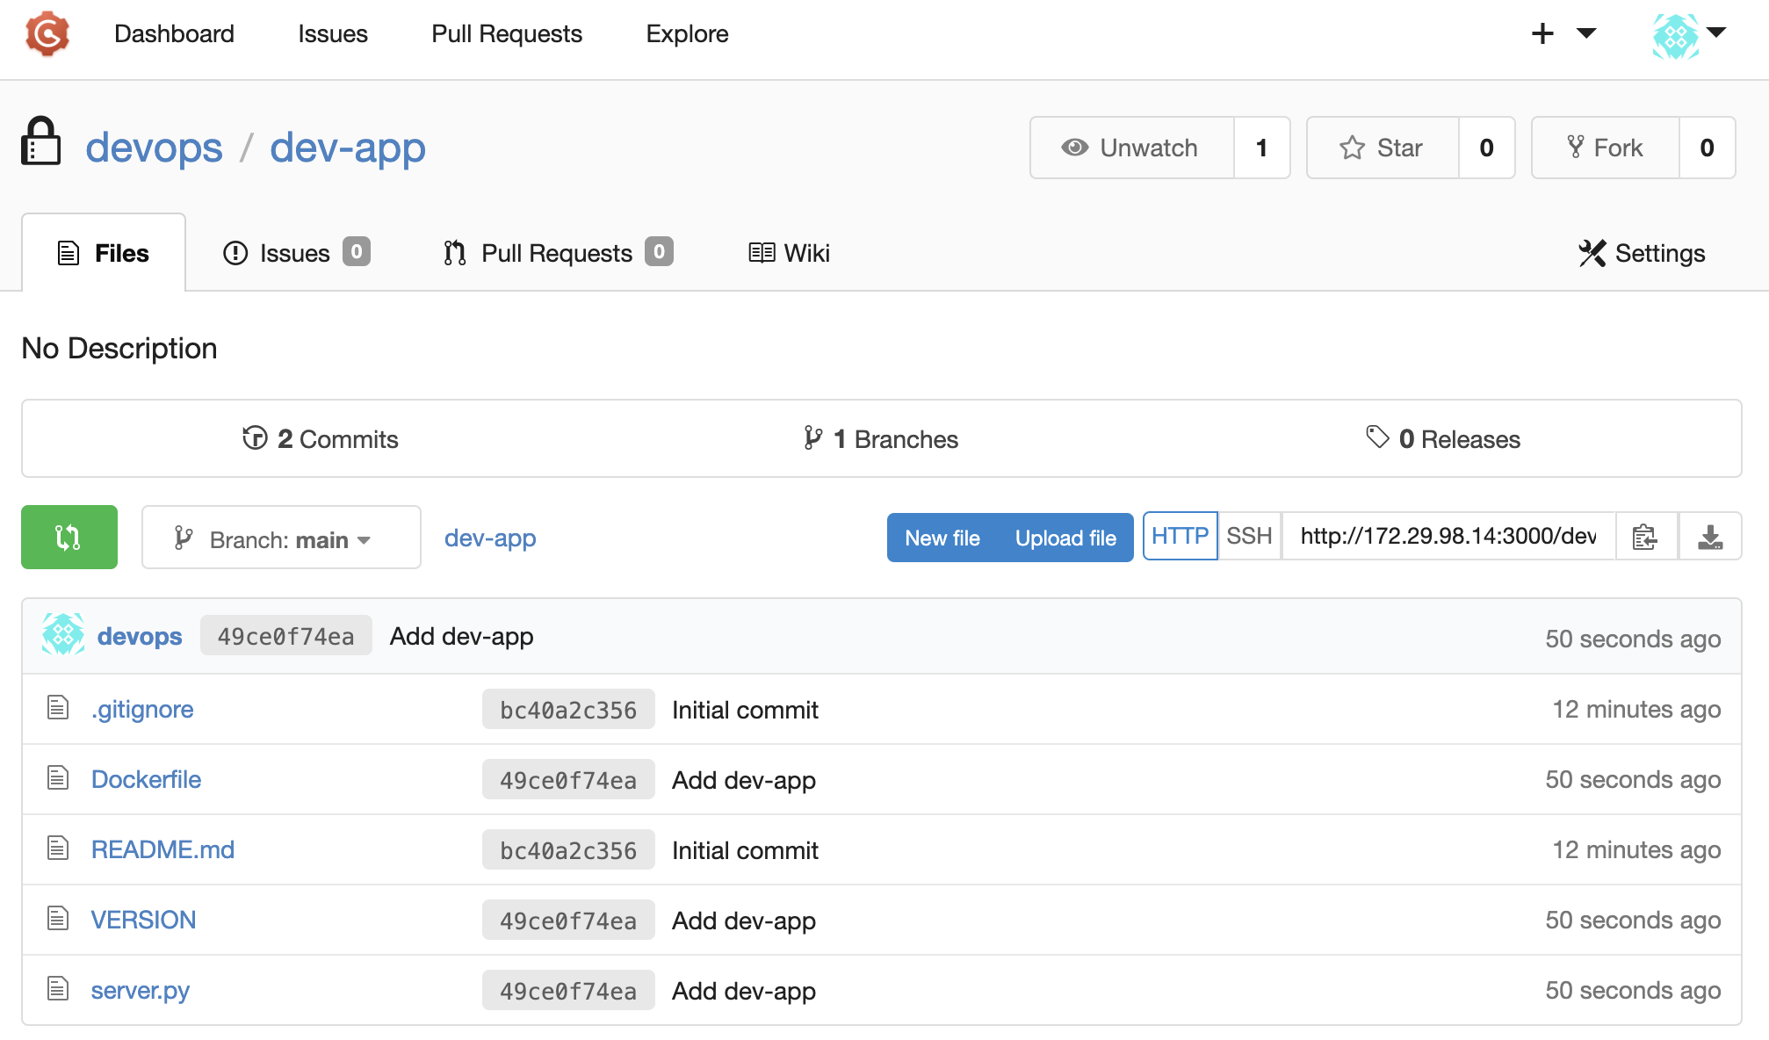Expand the Branch: main dropdown
Viewport: 1769px width, 1040px height.
click(x=281, y=538)
